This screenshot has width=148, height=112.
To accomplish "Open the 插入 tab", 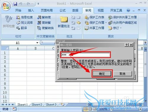I will 31,10.
